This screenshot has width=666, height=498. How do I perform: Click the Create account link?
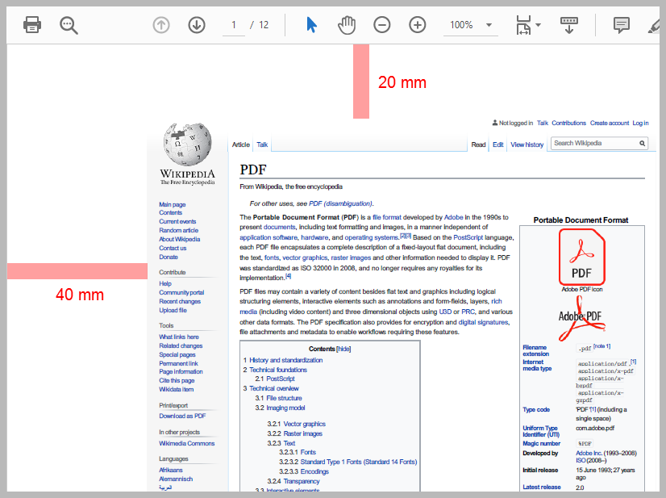pyautogui.click(x=610, y=123)
